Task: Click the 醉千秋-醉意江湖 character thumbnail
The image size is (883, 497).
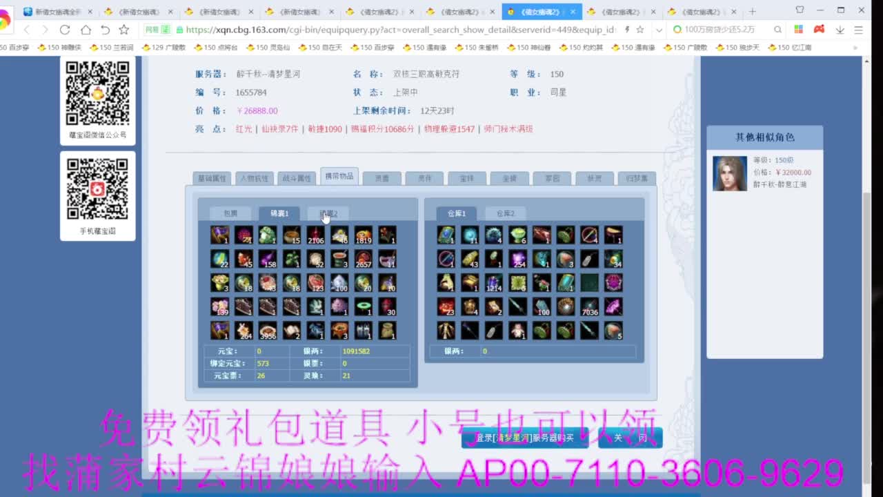Action: 729,173
